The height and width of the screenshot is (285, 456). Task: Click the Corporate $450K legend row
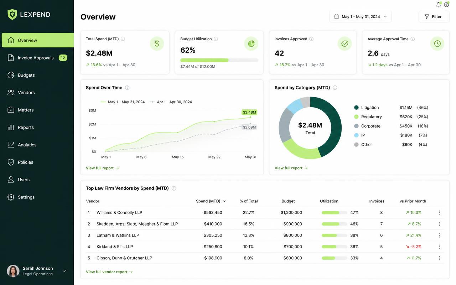coord(391,126)
